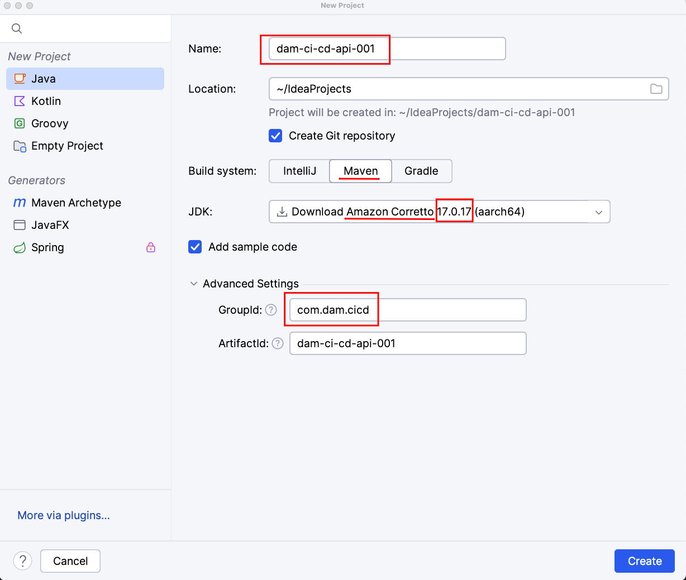Pick the Empty Project option
This screenshot has height=580, width=686.
click(x=67, y=146)
